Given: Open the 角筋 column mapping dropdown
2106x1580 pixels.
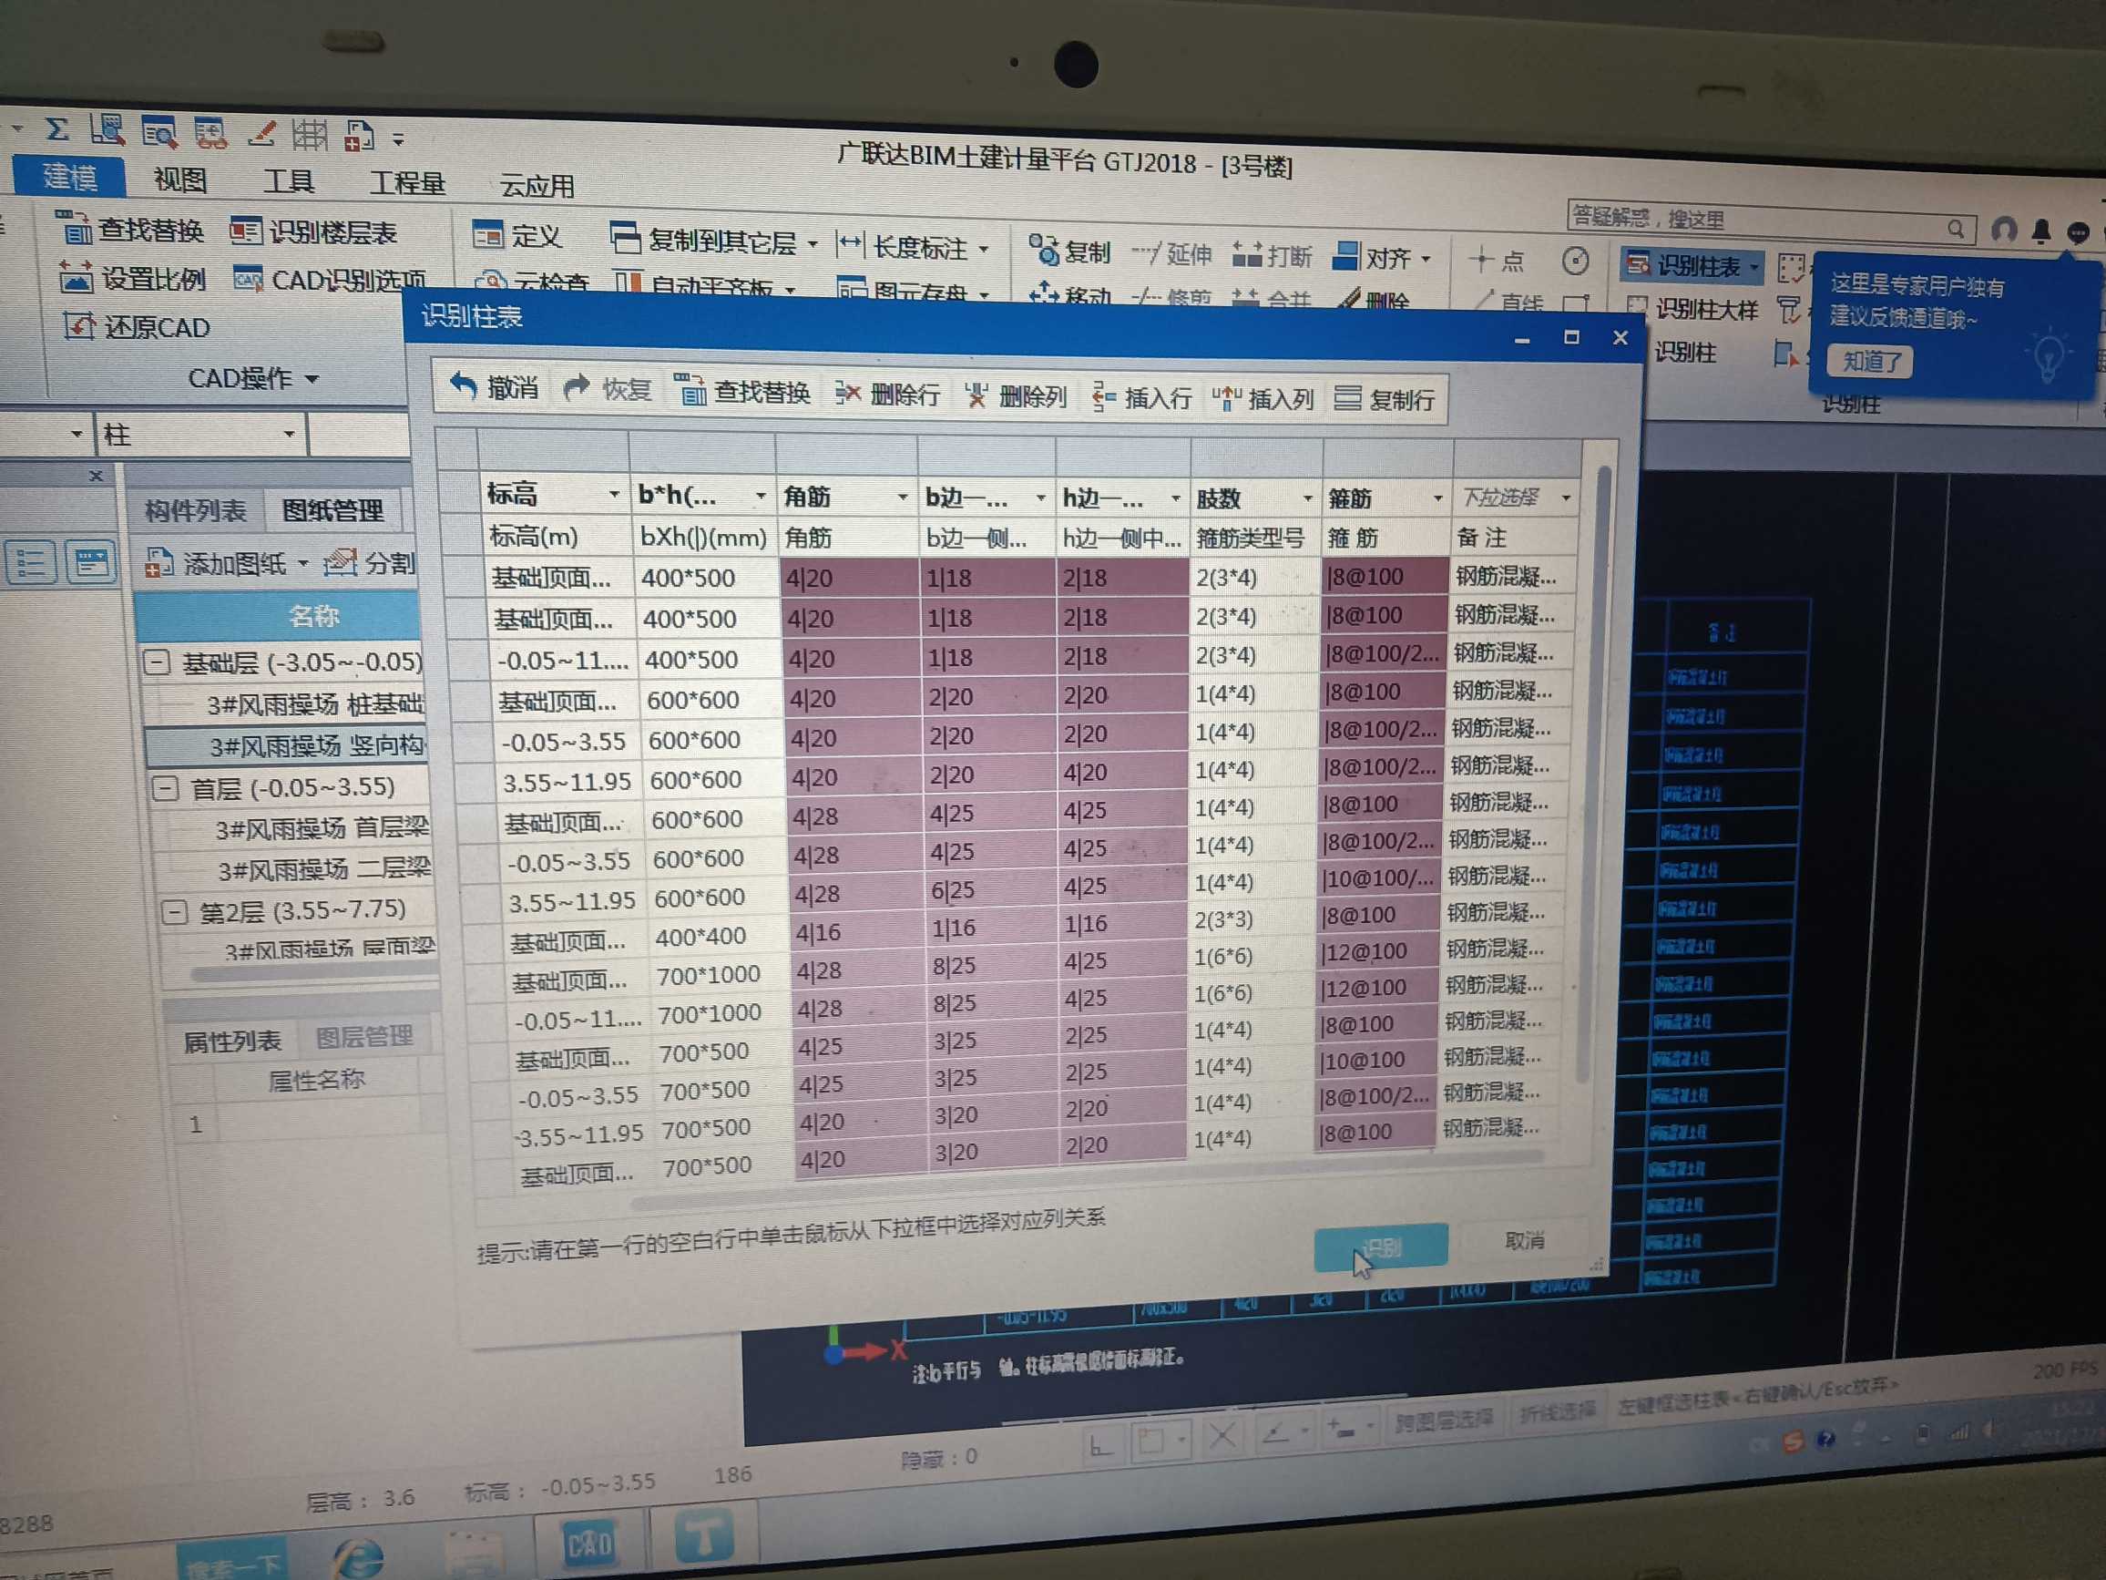Looking at the screenshot, I should click(x=902, y=498).
